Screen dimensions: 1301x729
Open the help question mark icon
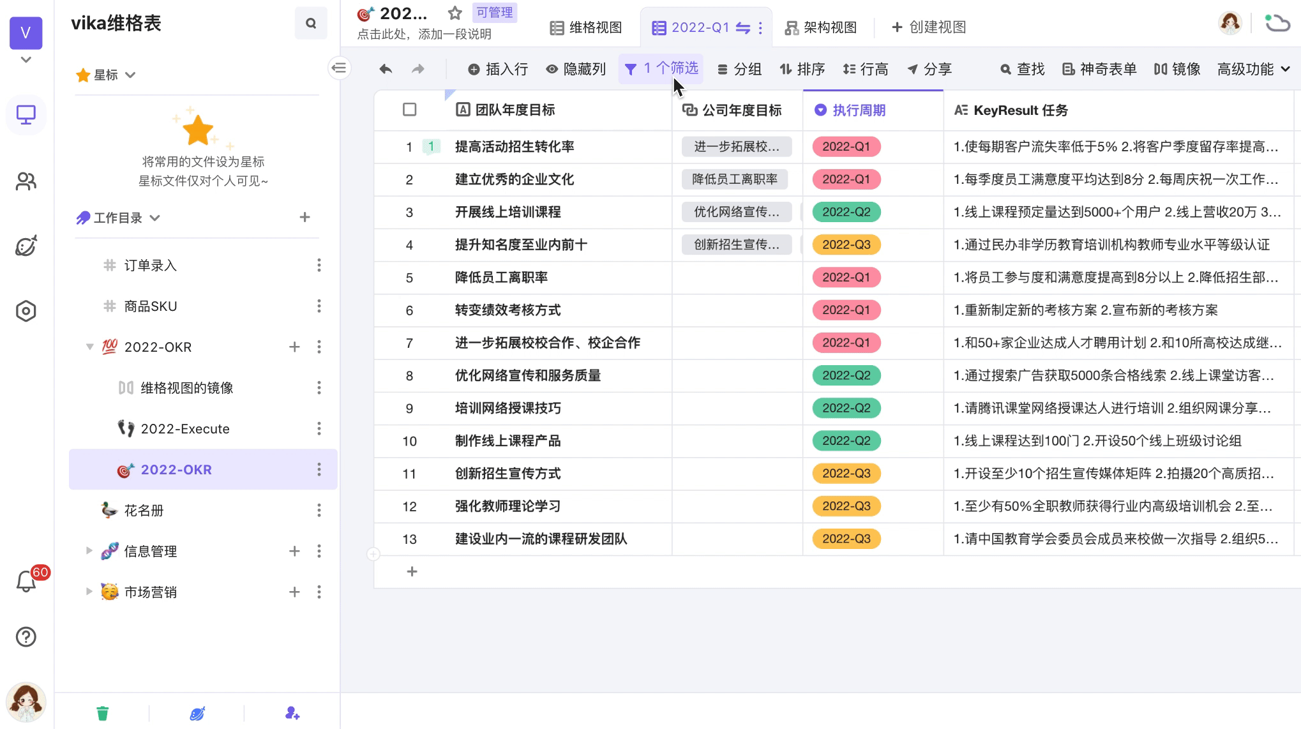(x=26, y=636)
